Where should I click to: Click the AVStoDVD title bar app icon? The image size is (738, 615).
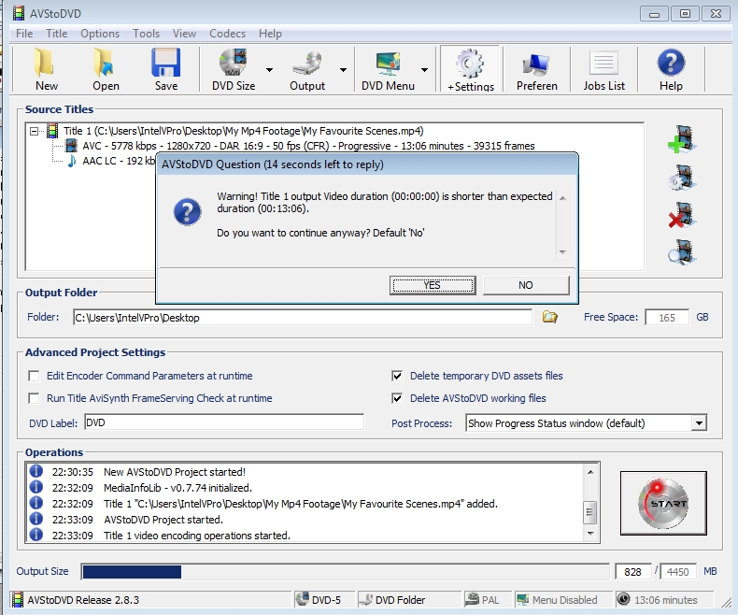pyautogui.click(x=19, y=13)
